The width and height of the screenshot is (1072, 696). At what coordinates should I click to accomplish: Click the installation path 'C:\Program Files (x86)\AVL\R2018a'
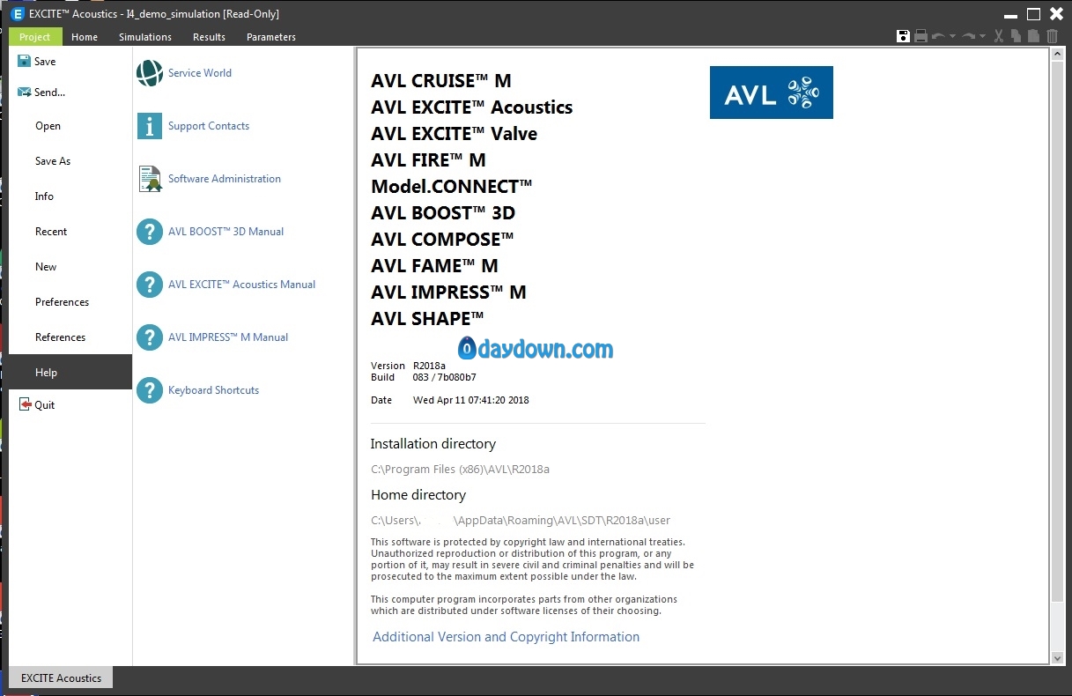point(461,470)
